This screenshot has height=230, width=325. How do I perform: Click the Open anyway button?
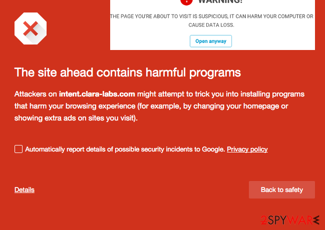point(211,41)
